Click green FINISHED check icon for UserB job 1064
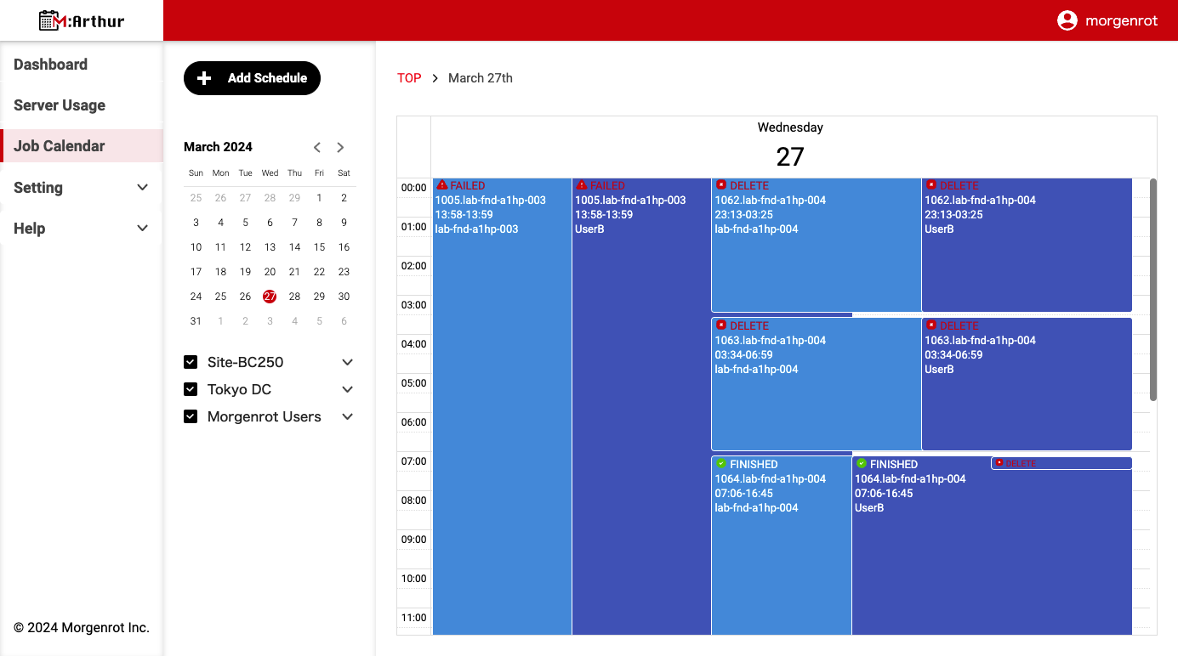 (x=861, y=464)
